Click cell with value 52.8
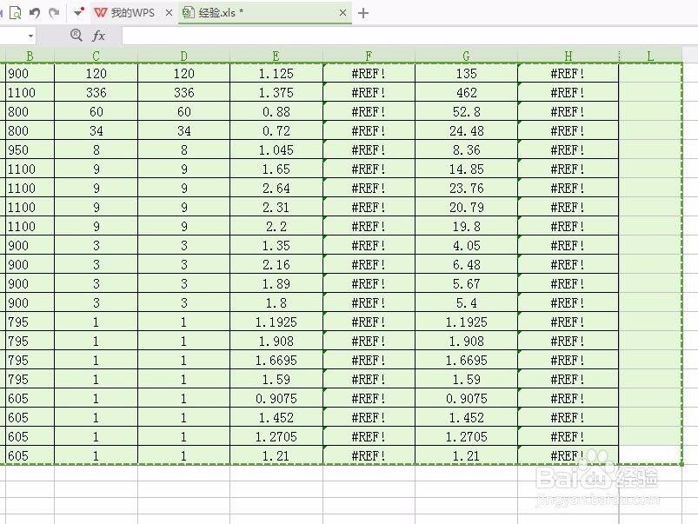Viewport: 698px width, 524px height. click(x=466, y=112)
